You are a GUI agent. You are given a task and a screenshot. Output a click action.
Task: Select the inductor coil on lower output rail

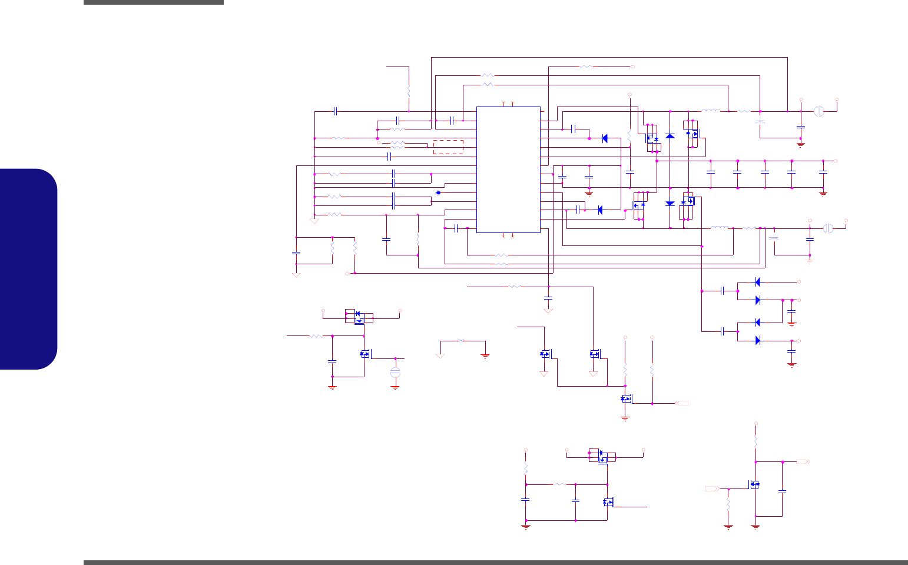pos(720,228)
